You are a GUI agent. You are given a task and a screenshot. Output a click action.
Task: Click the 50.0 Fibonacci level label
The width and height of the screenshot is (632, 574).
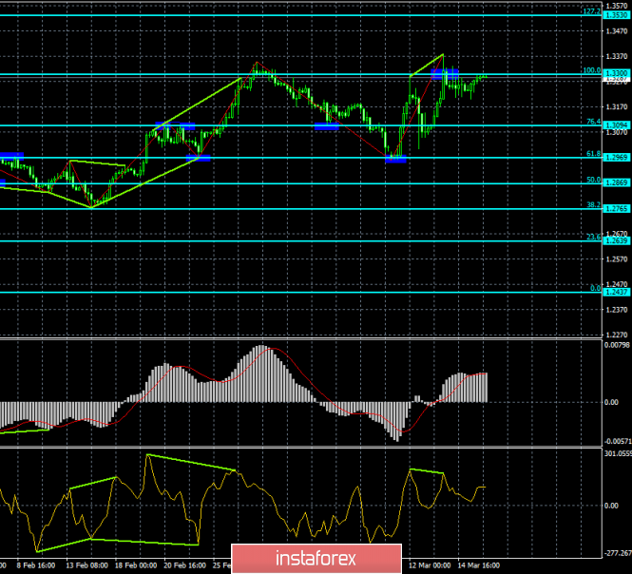[x=593, y=180]
